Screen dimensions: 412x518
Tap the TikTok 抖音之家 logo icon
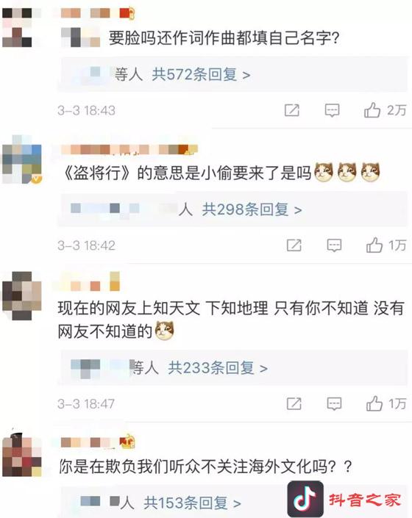305,499
